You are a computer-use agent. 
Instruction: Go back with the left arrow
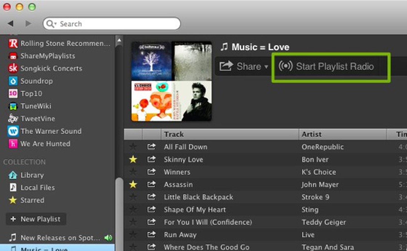click(x=10, y=24)
